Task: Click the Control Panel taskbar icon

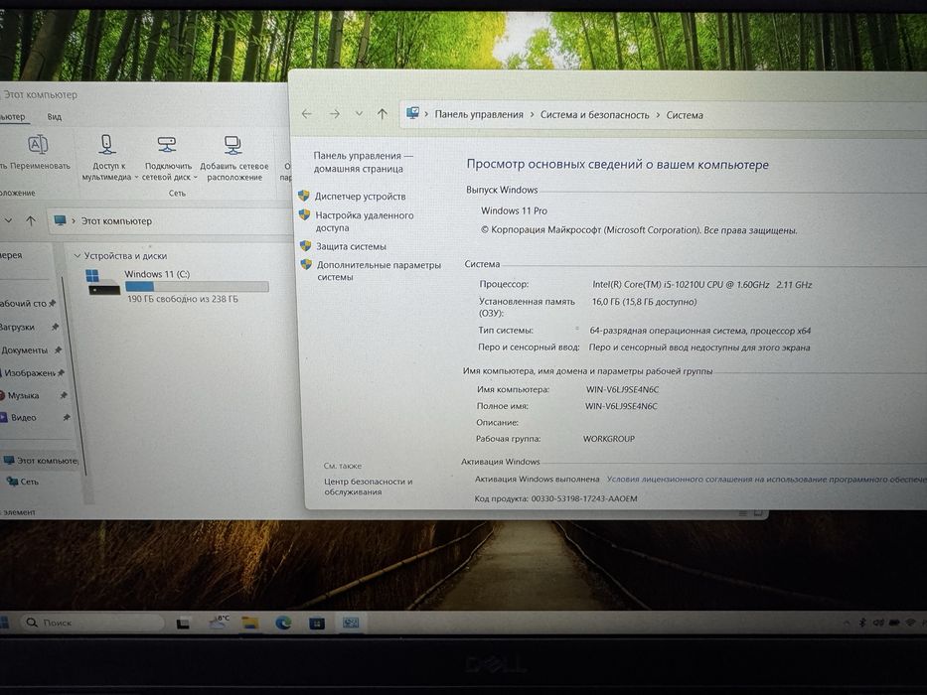Action: (351, 623)
